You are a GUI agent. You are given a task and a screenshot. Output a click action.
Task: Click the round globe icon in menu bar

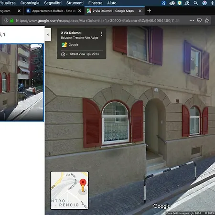click(x=204, y=3)
